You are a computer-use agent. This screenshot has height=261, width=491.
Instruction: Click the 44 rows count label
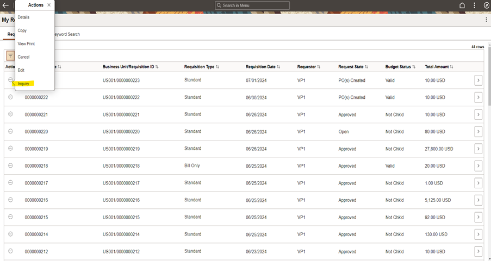point(477,47)
